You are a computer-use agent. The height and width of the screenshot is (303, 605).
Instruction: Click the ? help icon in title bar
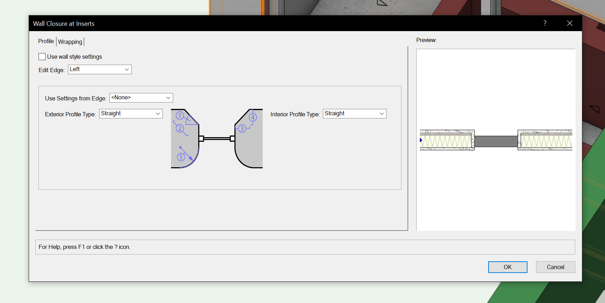click(545, 23)
